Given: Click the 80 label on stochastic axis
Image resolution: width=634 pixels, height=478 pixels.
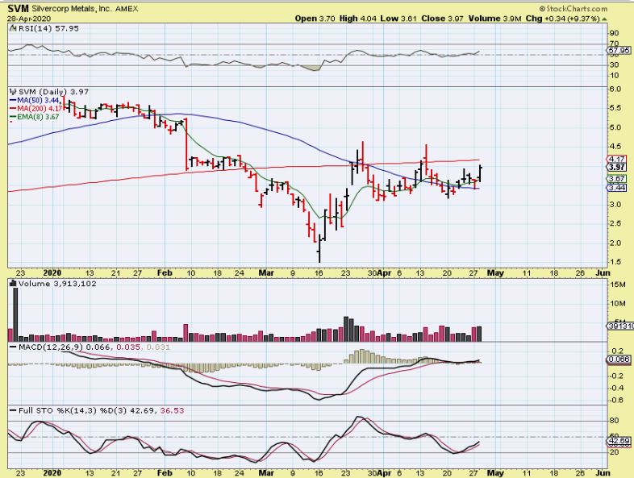Looking at the screenshot, I should point(614,421).
